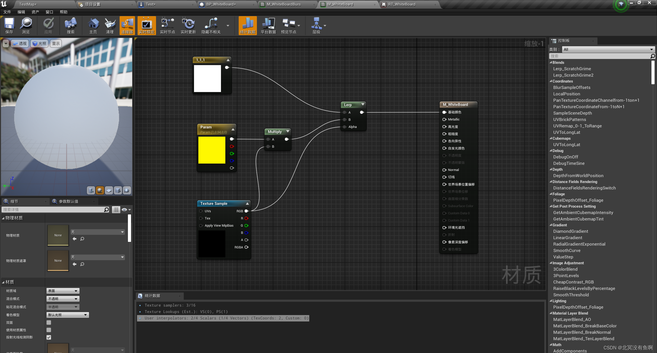Open the Blend Mode (混合模式) dropdown
The image size is (657, 353).
tap(63, 299)
